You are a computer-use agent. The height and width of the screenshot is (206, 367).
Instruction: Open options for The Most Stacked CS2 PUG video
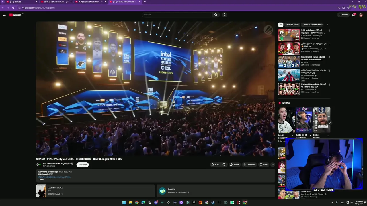pos(329,84)
